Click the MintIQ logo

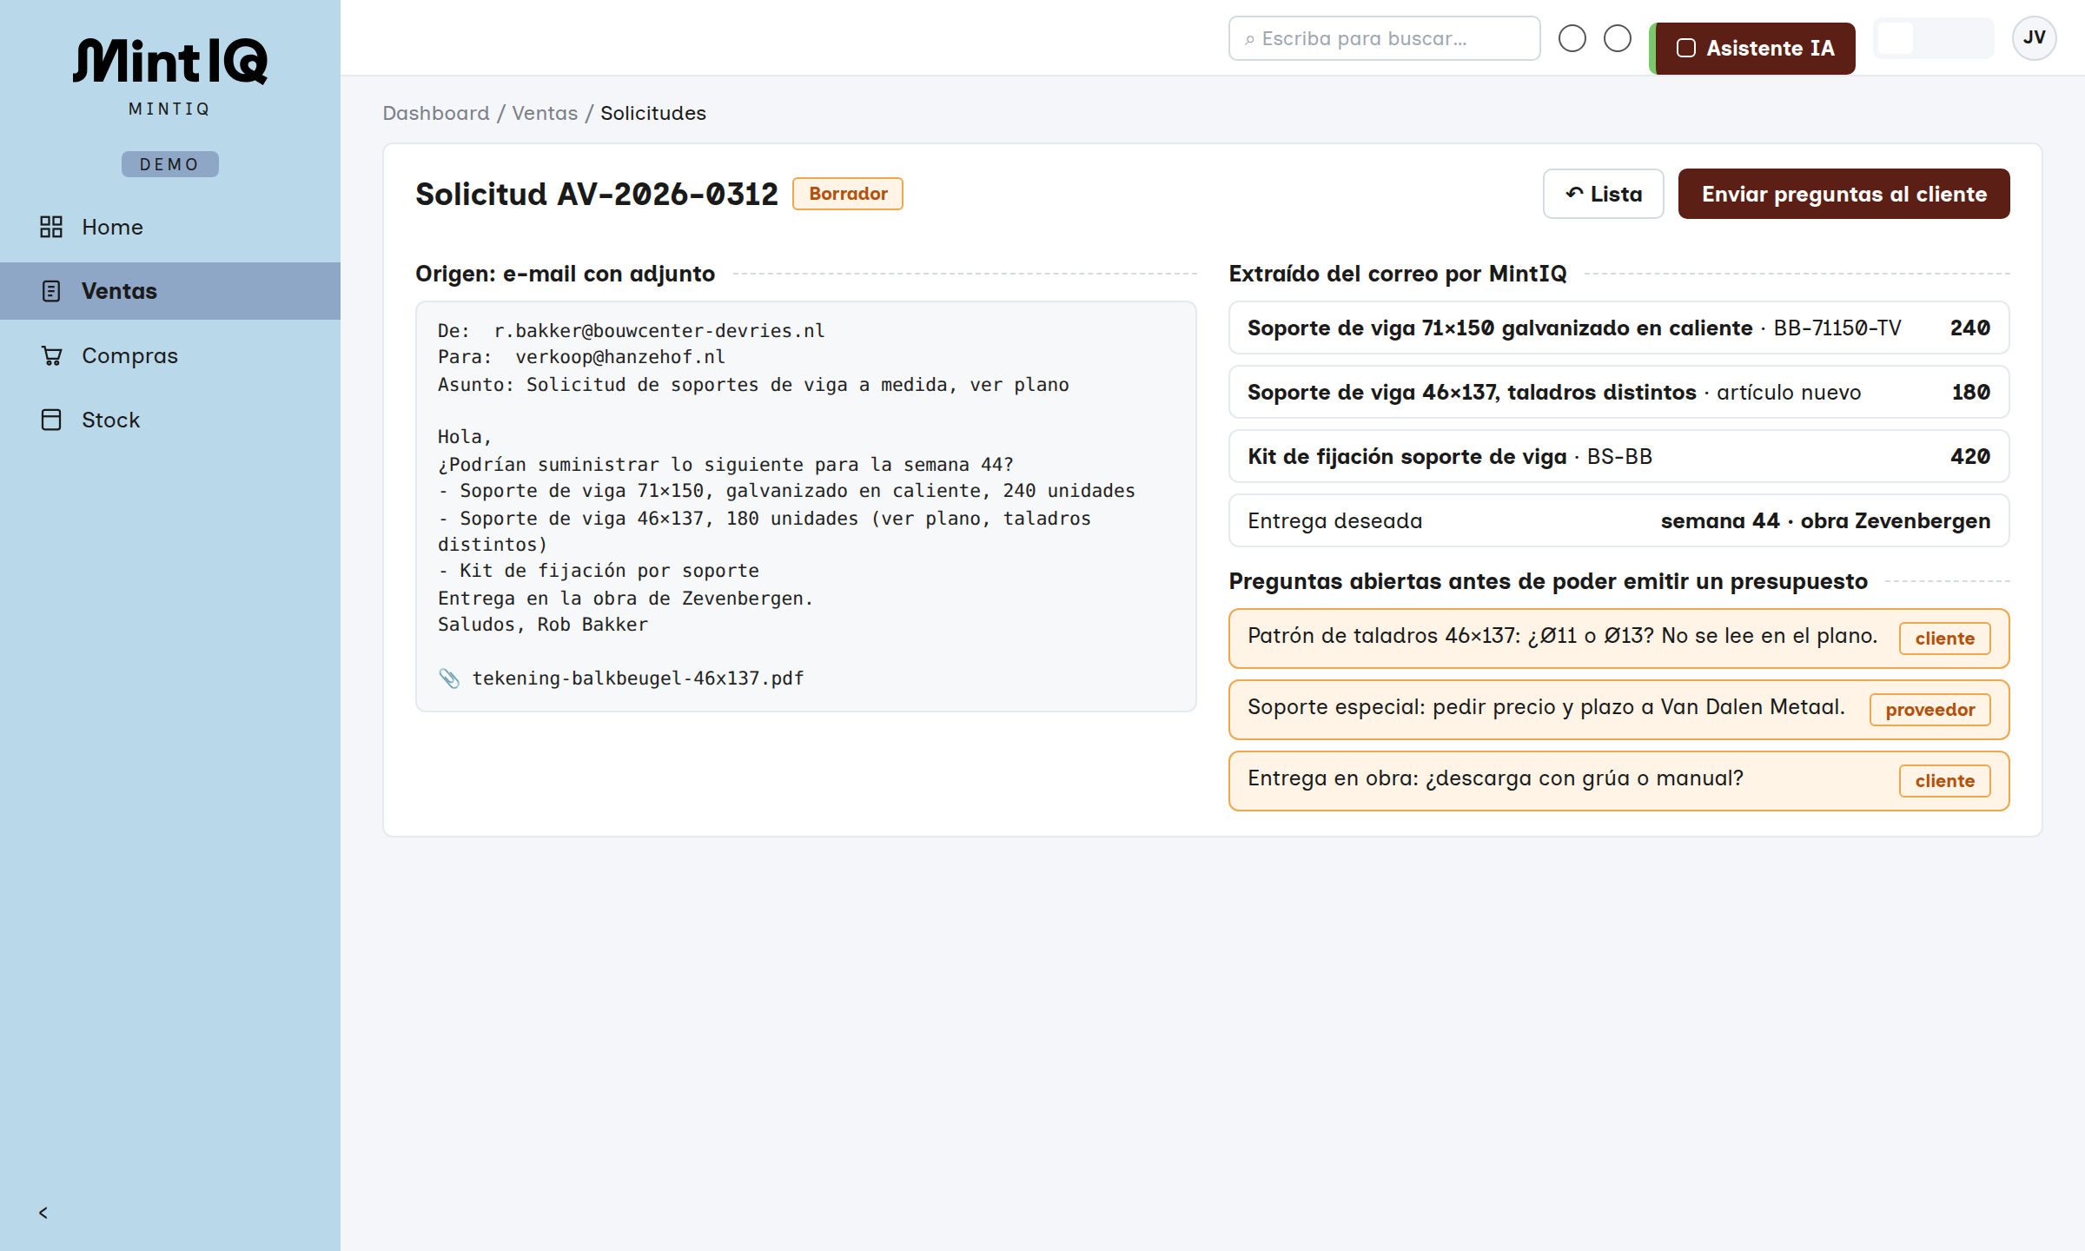click(x=170, y=61)
